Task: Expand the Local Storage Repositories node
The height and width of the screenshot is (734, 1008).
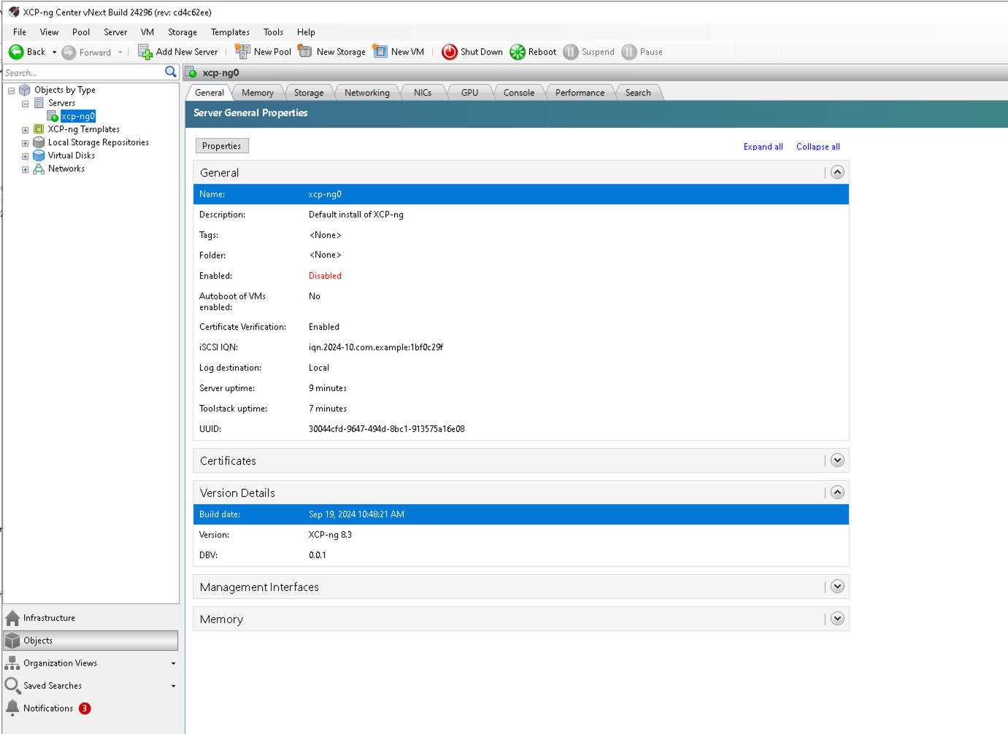Action: coord(26,143)
